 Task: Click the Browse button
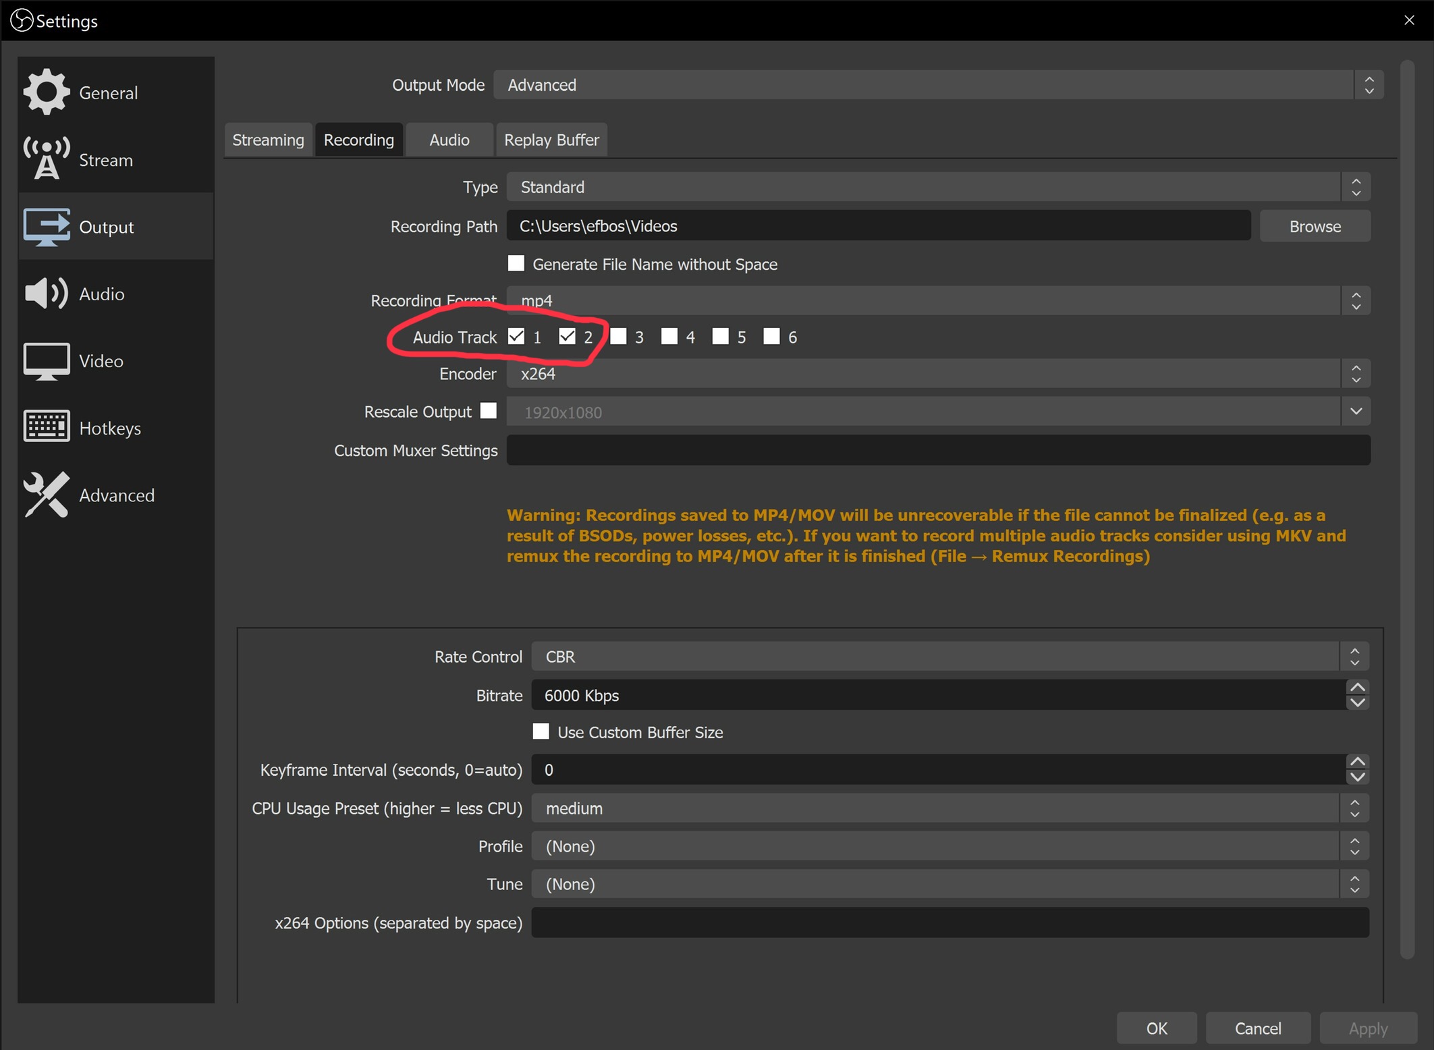point(1315,226)
